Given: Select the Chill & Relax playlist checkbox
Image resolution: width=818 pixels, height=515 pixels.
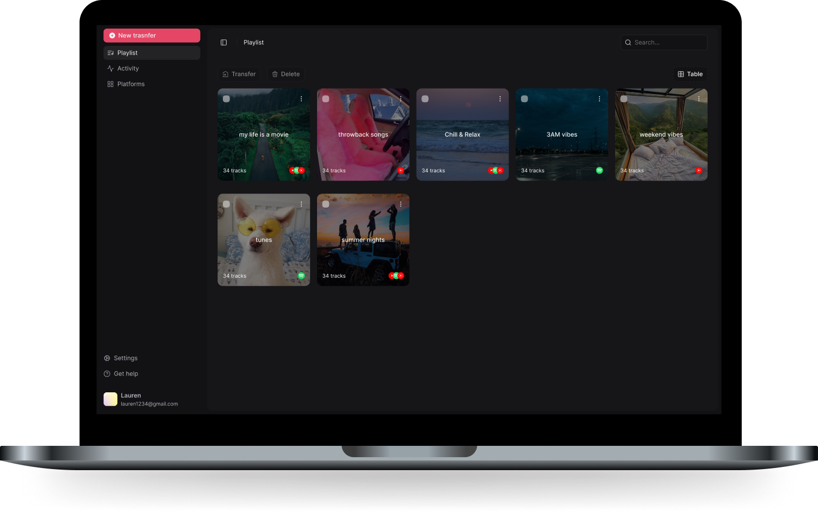Looking at the screenshot, I should pyautogui.click(x=425, y=99).
